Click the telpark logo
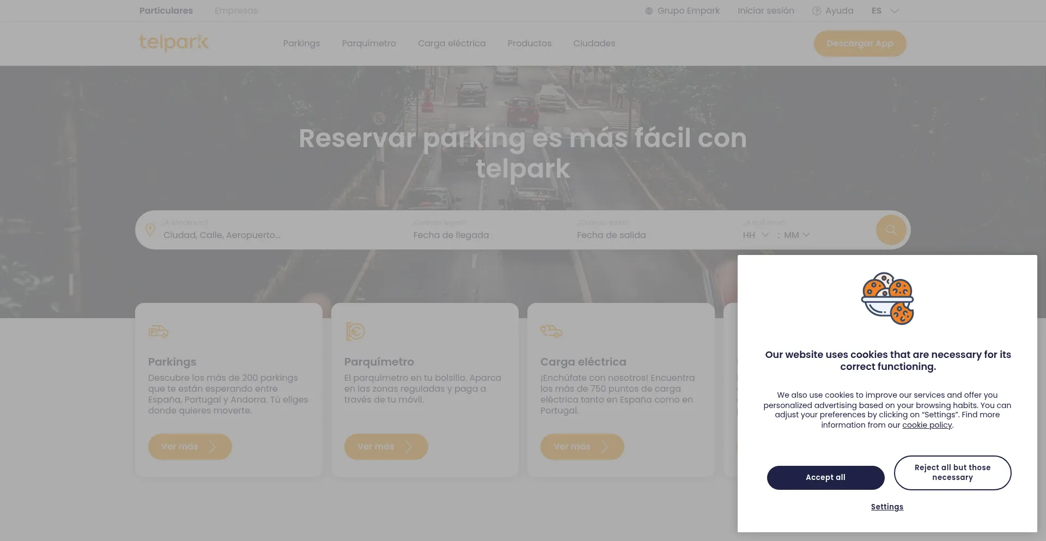Image resolution: width=1046 pixels, height=541 pixels. (x=174, y=42)
